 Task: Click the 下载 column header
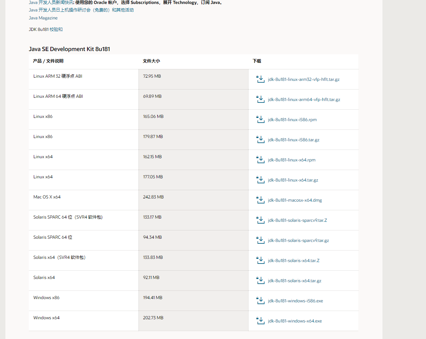pos(257,61)
